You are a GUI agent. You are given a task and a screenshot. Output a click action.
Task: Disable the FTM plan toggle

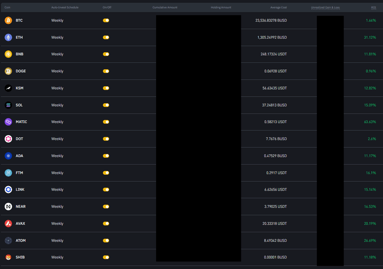[106, 173]
